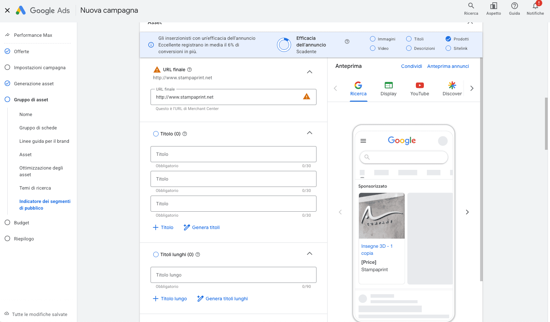Close the new campaign editor
550x322 pixels.
coord(7,10)
